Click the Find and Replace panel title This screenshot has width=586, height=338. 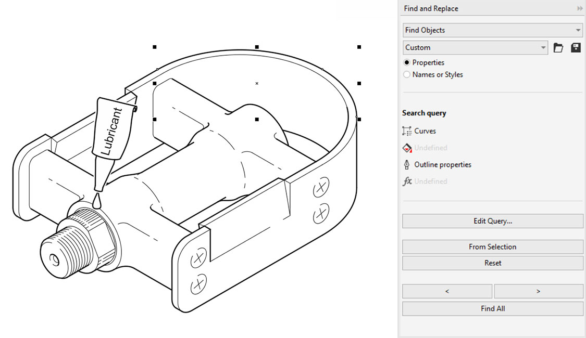(x=431, y=9)
